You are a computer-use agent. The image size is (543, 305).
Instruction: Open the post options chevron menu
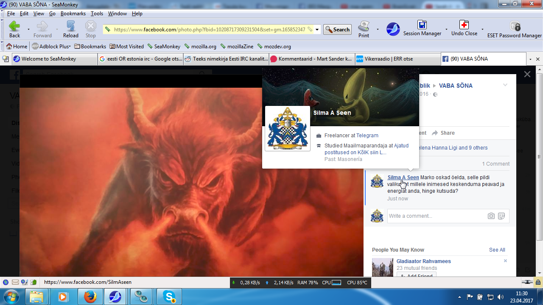pyautogui.click(x=505, y=85)
